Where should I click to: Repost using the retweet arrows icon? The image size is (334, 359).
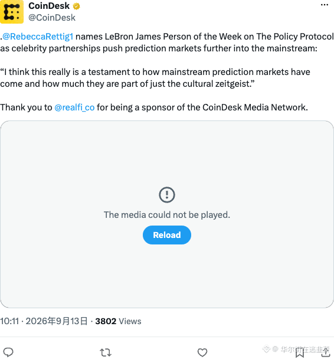coord(106,353)
